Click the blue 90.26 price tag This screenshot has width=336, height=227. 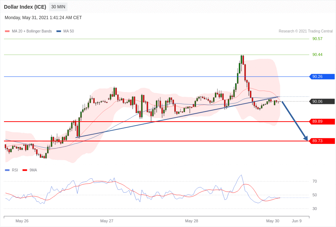pos(322,77)
